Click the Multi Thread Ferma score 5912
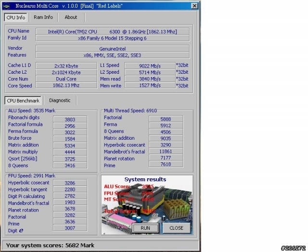Screen dimensions: 308x252 166,125
